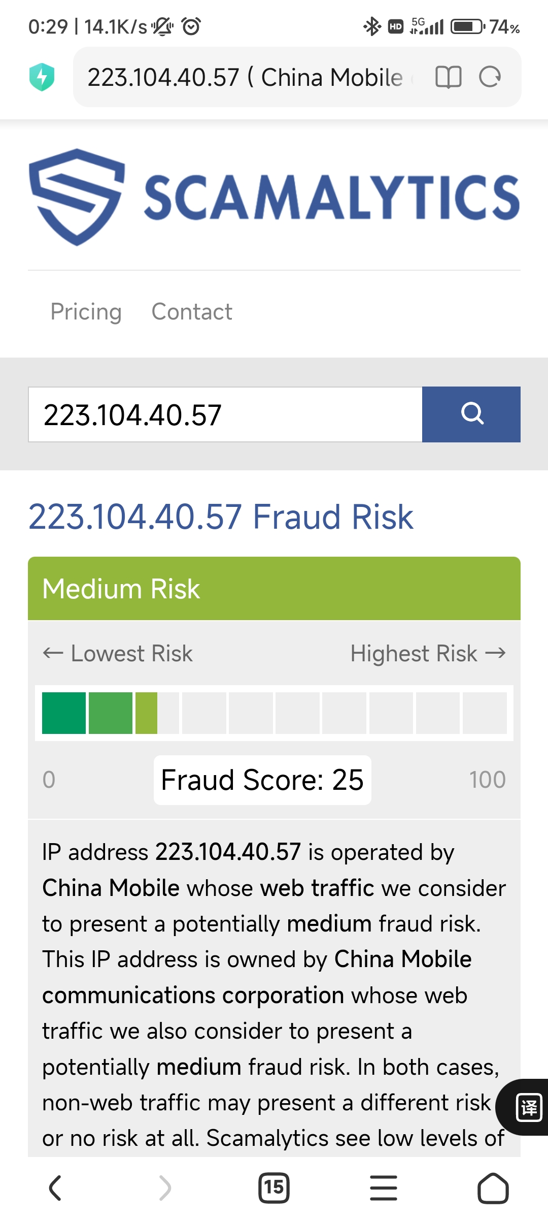Tap the green shield security icon

(x=42, y=77)
